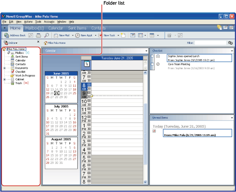Switch to the Sent Items tab
Viewport: 236px width, 192px height.
click(77, 28)
